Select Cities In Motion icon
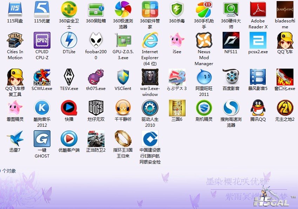Viewport: 298px width, 209px height. pos(15,40)
